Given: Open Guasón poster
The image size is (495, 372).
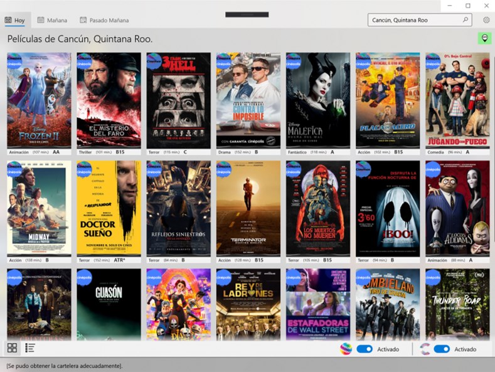Looking at the screenshot, I should [x=109, y=305].
